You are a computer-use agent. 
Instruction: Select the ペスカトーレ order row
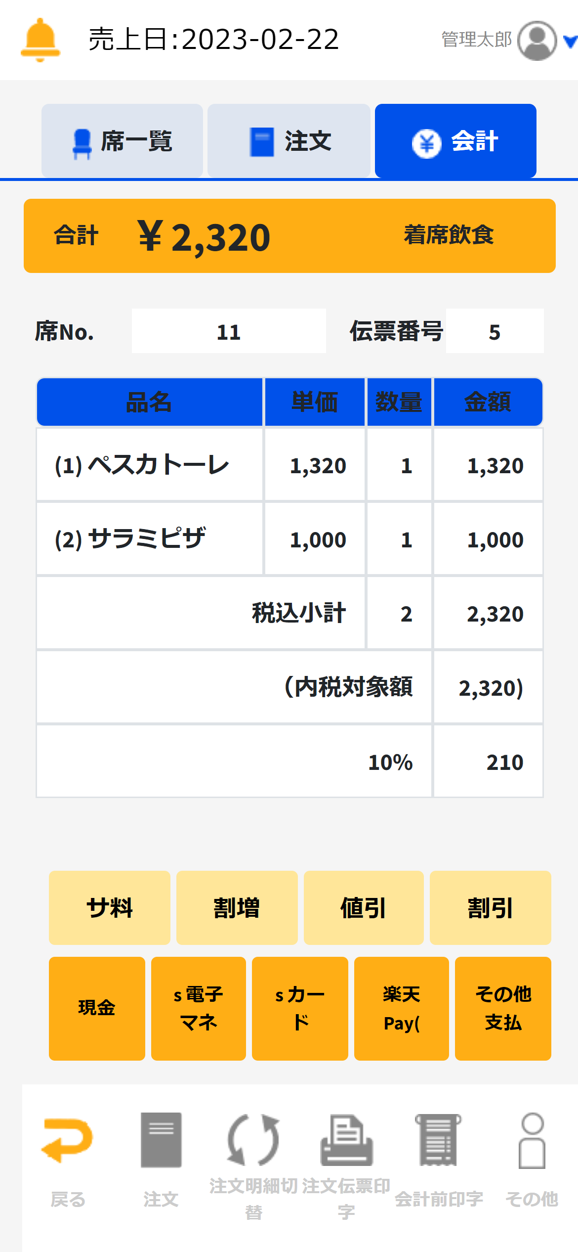pos(149,465)
